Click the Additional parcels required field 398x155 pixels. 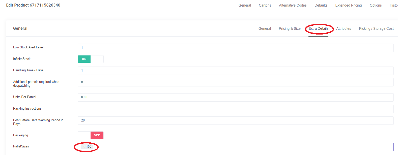pos(236,82)
